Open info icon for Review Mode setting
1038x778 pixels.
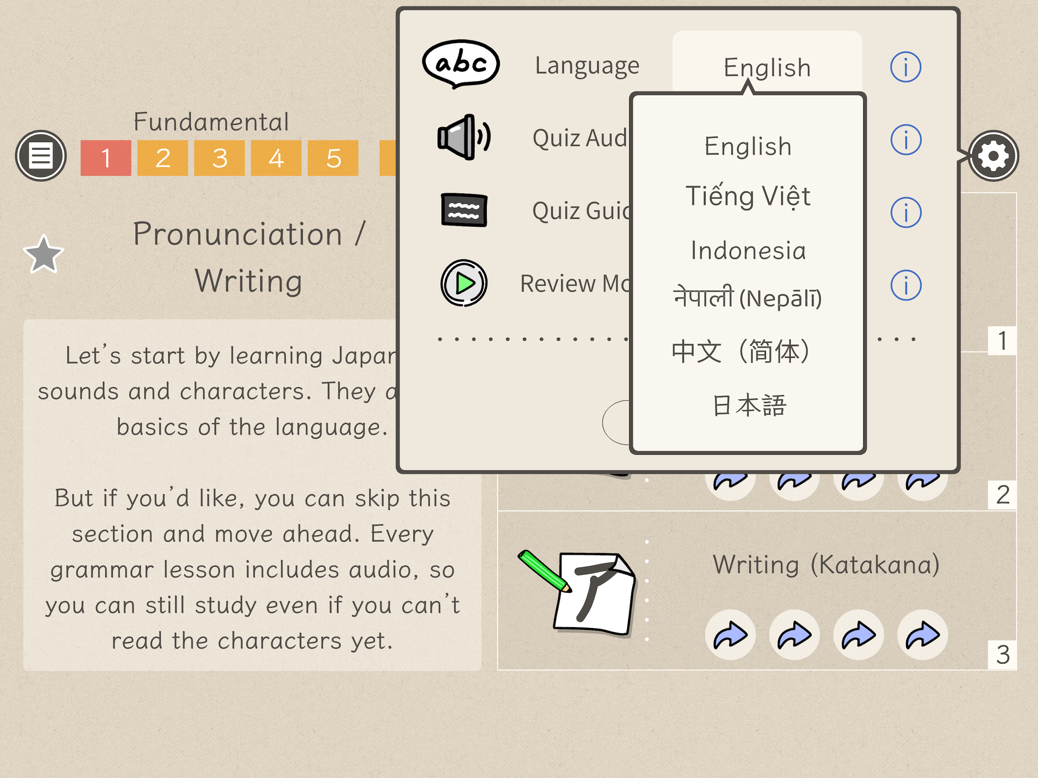coord(906,285)
